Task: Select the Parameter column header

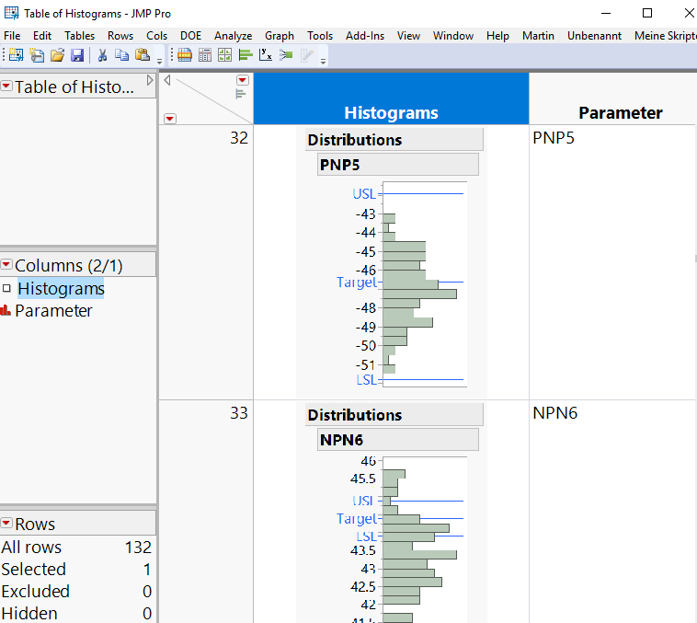Action: (x=620, y=112)
